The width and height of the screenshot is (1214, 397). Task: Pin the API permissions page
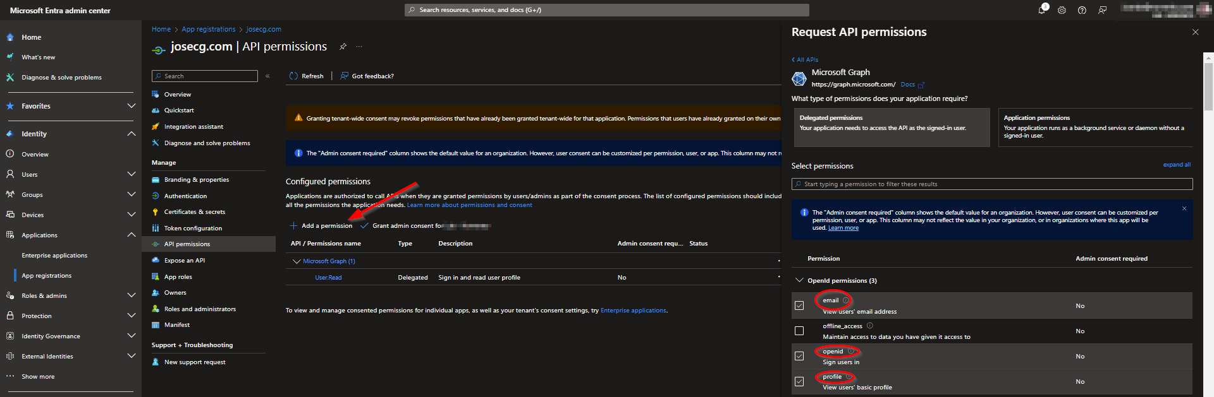343,47
